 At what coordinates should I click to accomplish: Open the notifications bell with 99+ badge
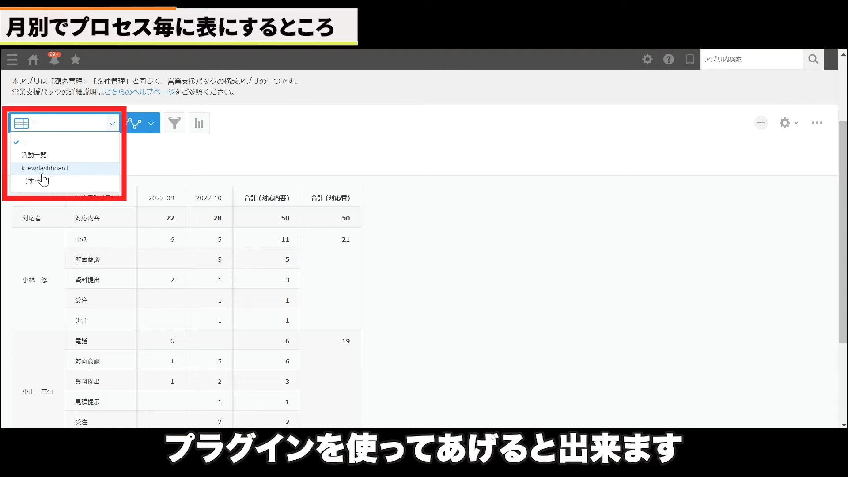54,59
